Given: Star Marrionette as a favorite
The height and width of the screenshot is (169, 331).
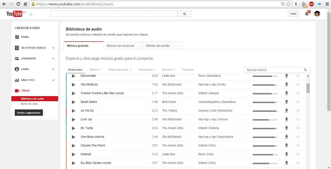Looking at the screenshot, I should (298, 75).
